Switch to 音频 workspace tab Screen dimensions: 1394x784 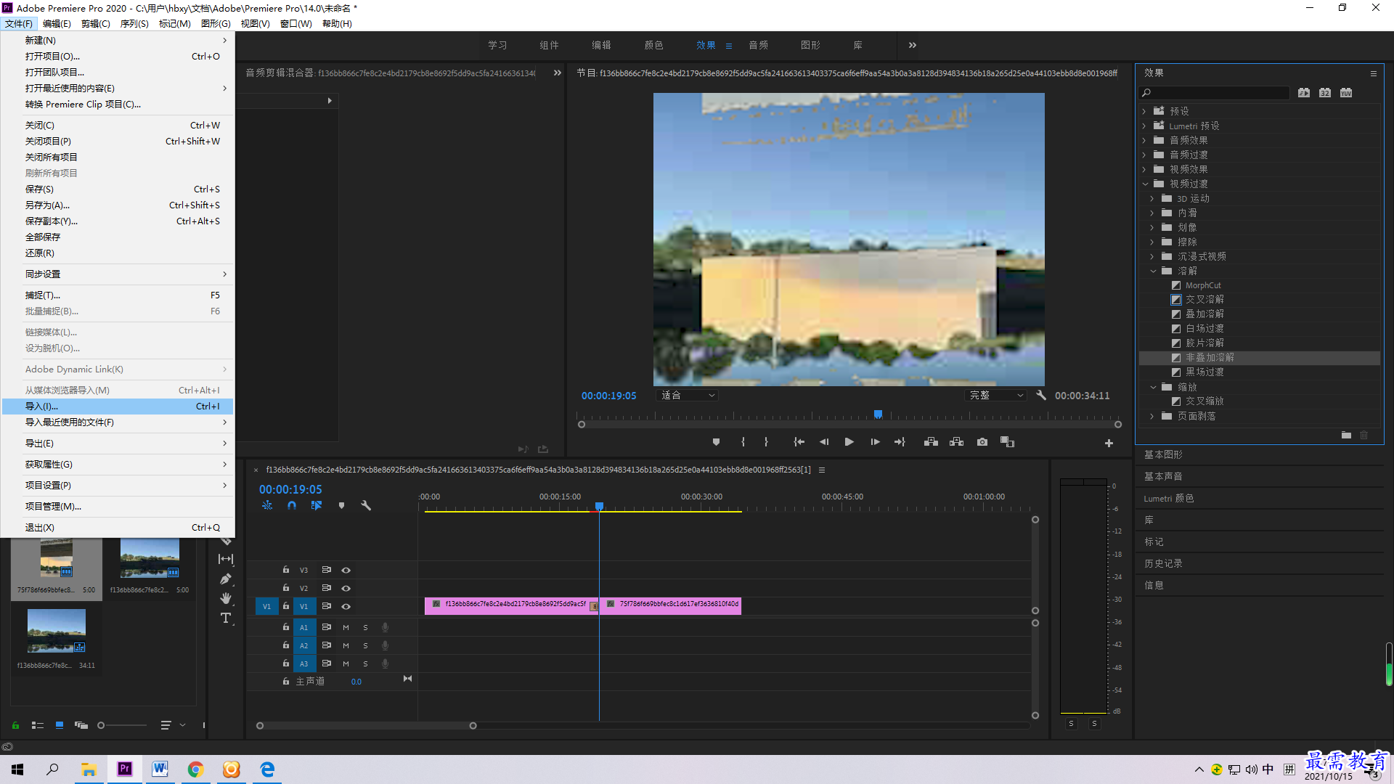(x=758, y=45)
